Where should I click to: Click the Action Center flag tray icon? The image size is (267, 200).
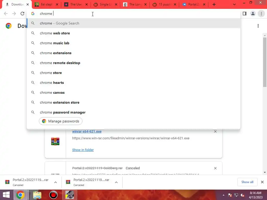[230, 195]
